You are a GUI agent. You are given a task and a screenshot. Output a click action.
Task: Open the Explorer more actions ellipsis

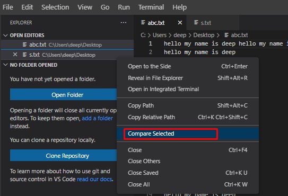(124, 23)
